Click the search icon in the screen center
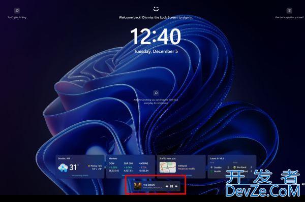Viewport: 305px width, 202px height. pyautogui.click(x=156, y=93)
